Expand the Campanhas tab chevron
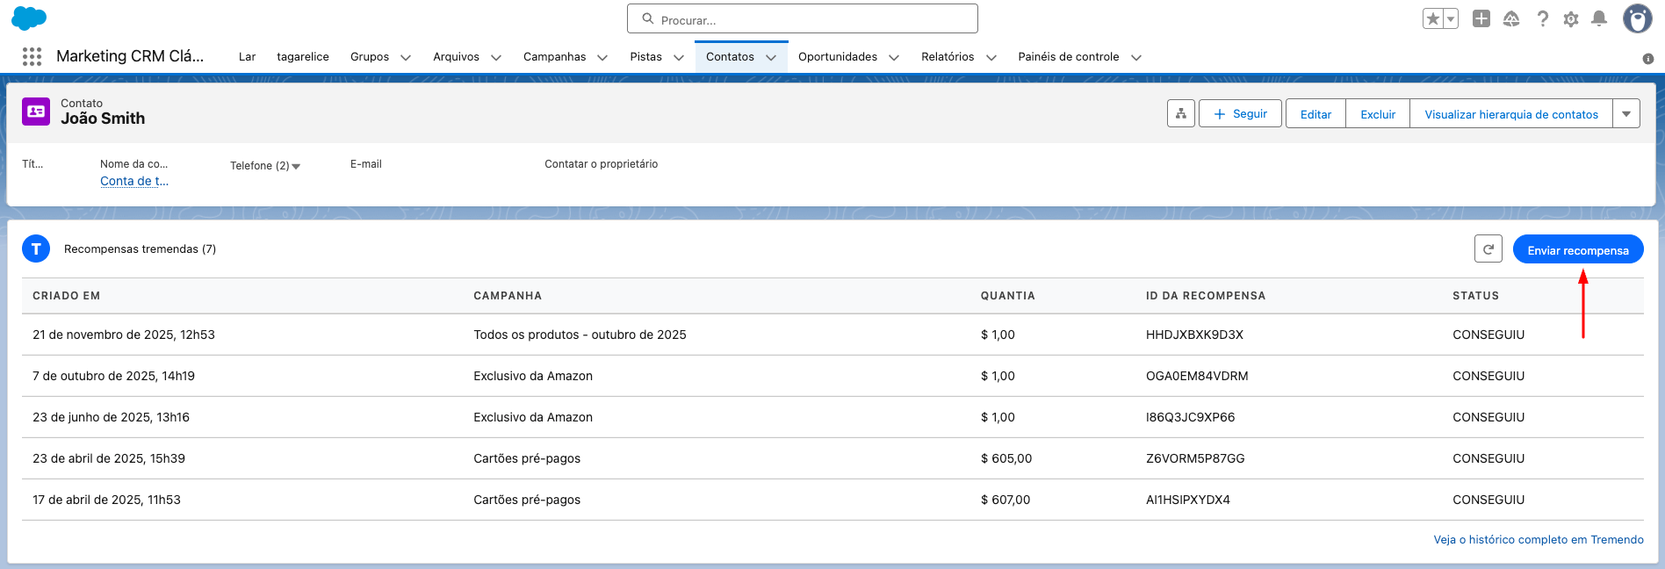 click(x=602, y=57)
